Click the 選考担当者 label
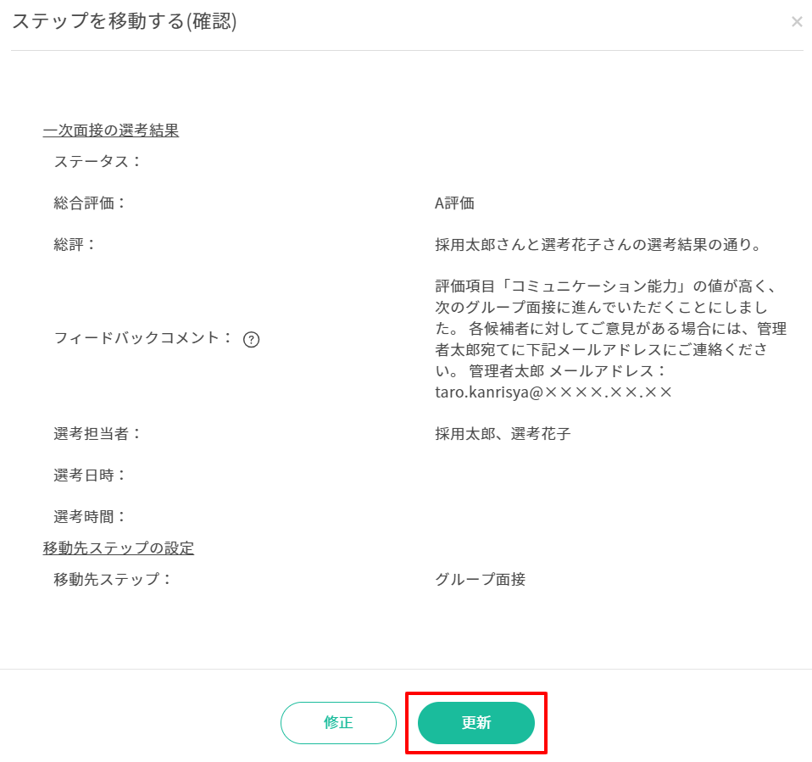 97,433
